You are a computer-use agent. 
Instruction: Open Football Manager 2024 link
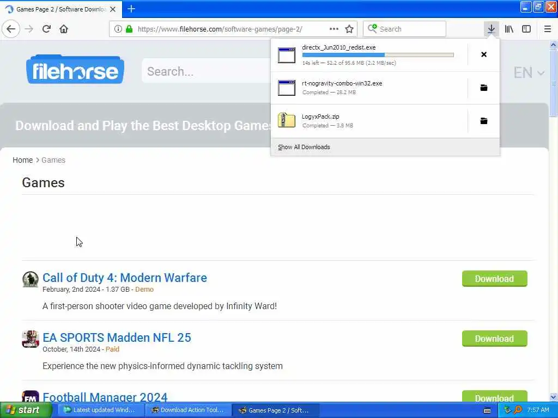(105, 397)
